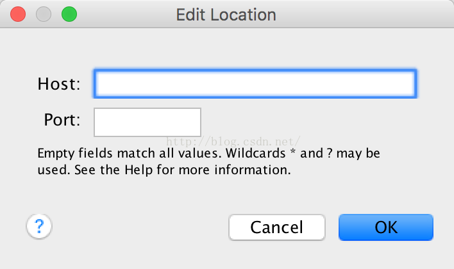Dismiss the dialog without saving via Cancel
This screenshot has width=454, height=269.
[276, 227]
